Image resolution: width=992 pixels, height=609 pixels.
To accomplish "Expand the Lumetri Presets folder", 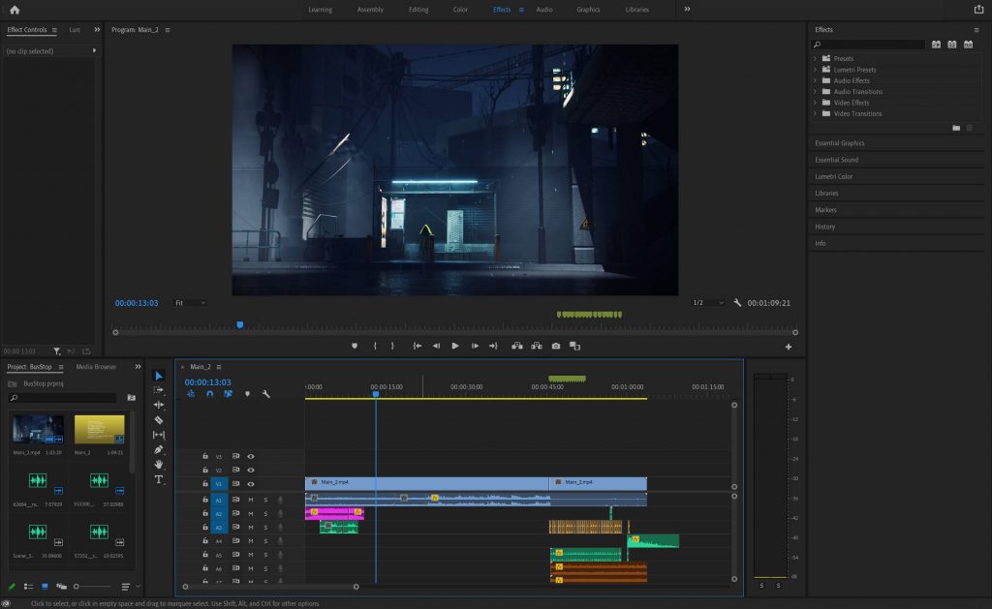I will pos(815,70).
